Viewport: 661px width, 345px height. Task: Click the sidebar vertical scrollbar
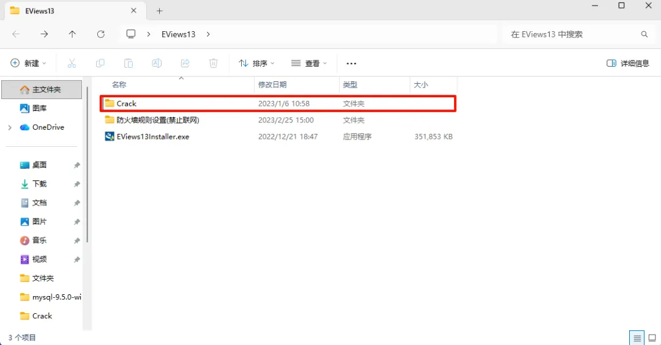pyautogui.click(x=88, y=165)
